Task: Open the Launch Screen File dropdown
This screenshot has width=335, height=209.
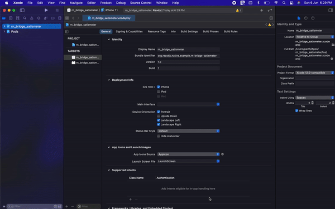Action: tap(189, 161)
